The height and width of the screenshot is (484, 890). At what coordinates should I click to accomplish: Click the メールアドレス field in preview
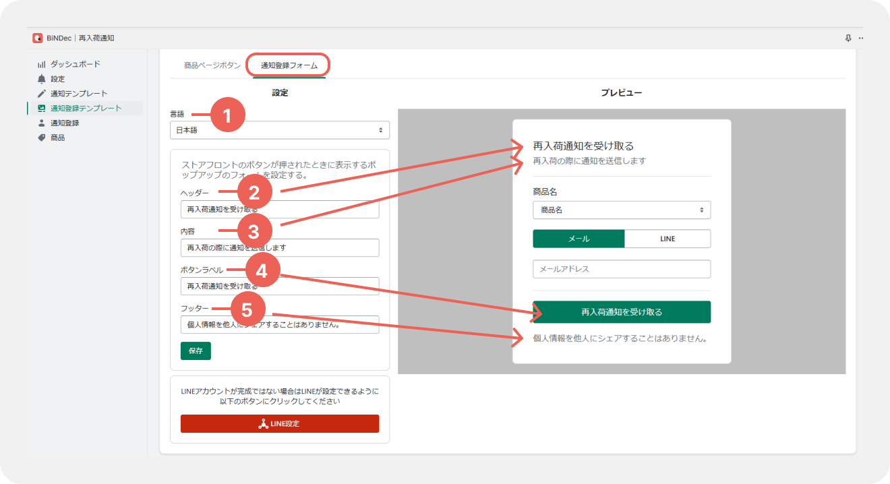coord(621,269)
